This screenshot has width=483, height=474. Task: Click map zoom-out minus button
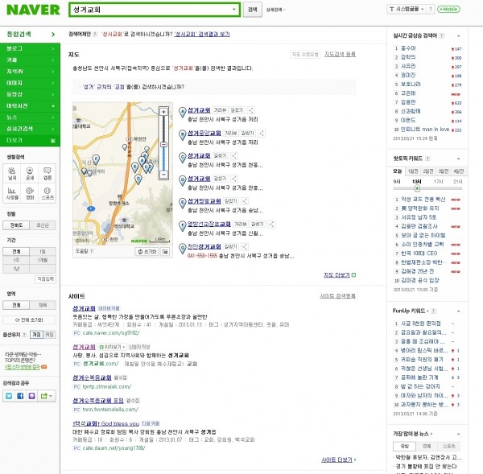[x=163, y=174]
